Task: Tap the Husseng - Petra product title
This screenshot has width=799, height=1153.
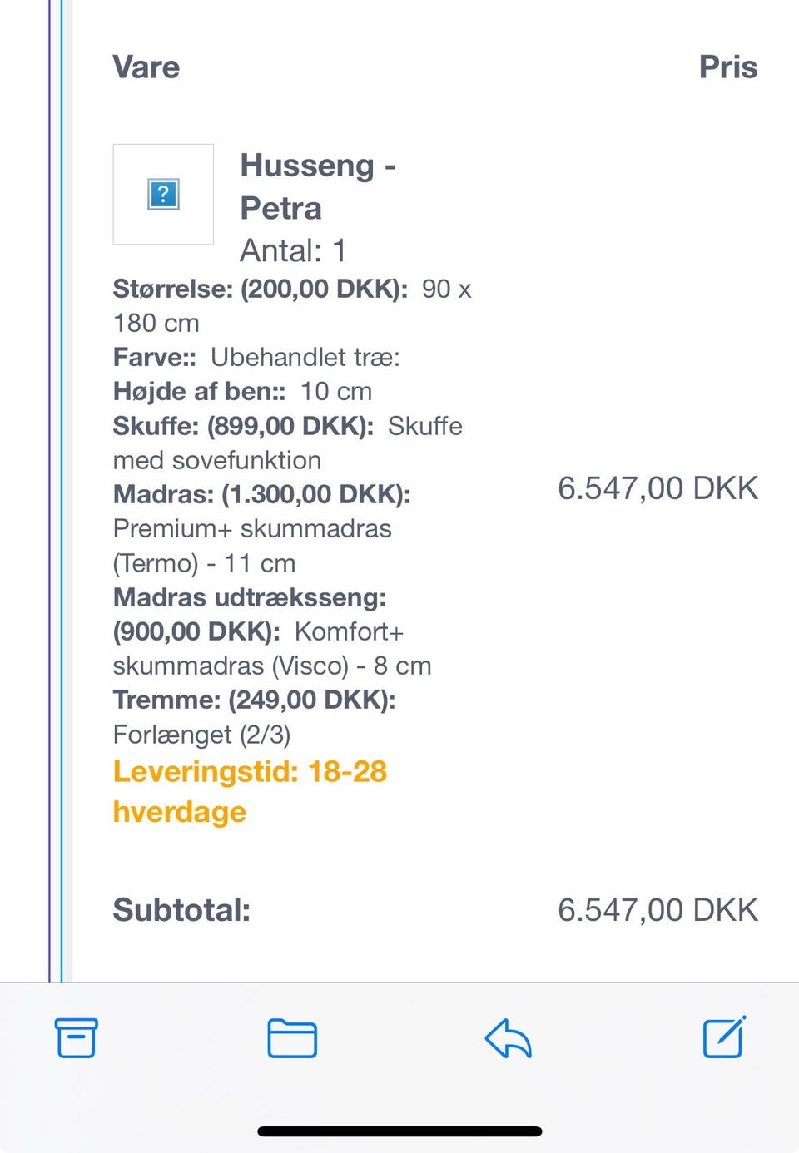Action: coord(318,186)
